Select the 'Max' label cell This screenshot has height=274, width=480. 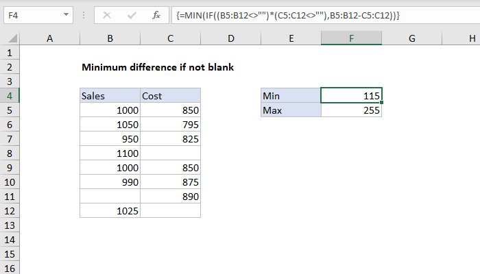[291, 110]
